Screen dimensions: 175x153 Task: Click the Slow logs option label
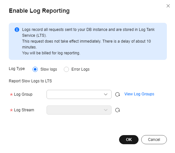49,69
